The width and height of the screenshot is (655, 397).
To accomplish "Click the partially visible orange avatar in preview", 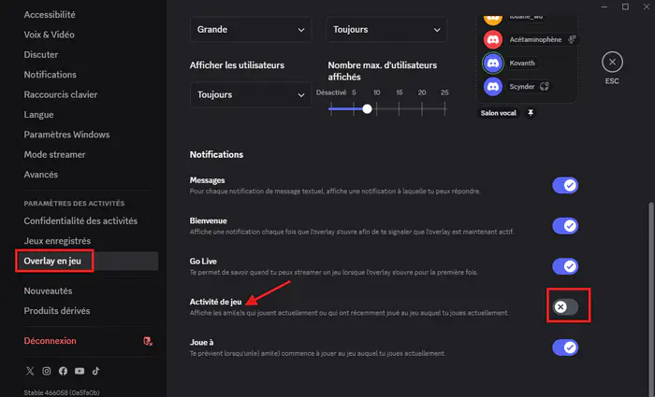I will [493, 20].
